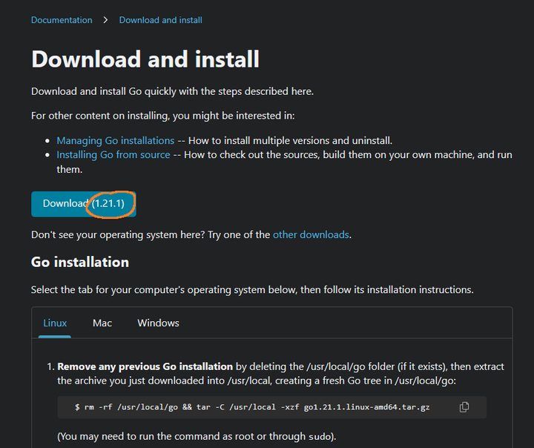Click the Select the tab instruction sentence

pos(252,289)
